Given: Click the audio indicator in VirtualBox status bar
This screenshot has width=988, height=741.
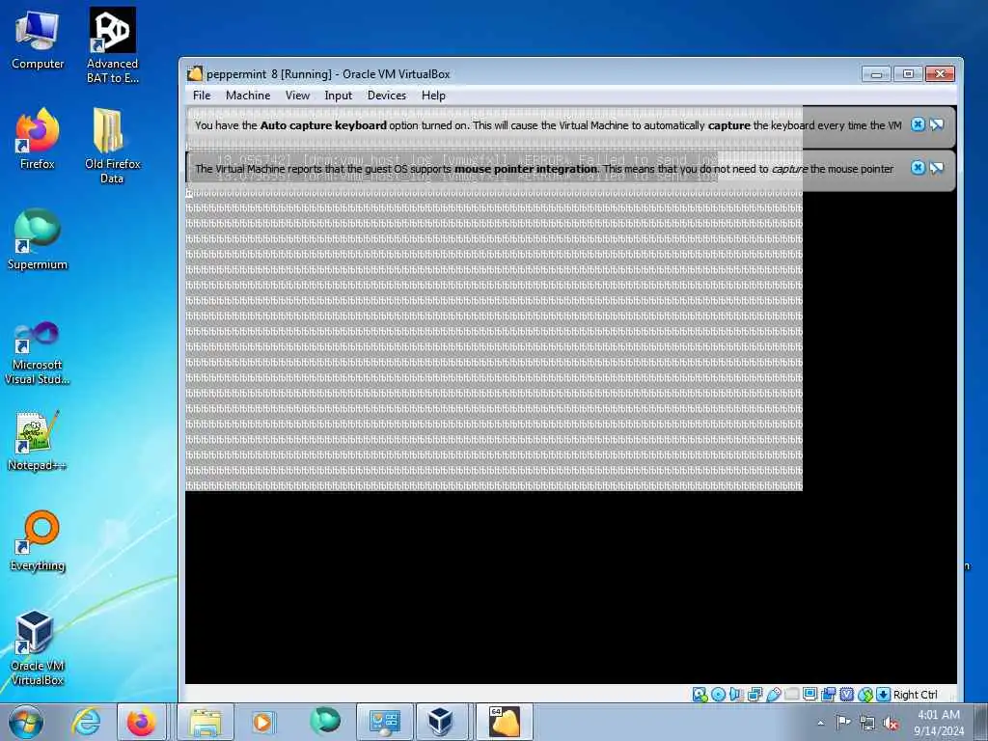Looking at the screenshot, I should click(x=736, y=695).
